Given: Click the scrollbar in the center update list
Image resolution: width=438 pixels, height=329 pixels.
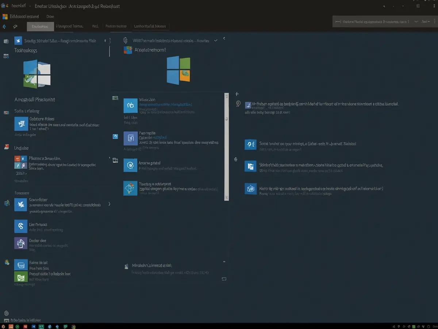Looking at the screenshot, I should pos(226,146).
